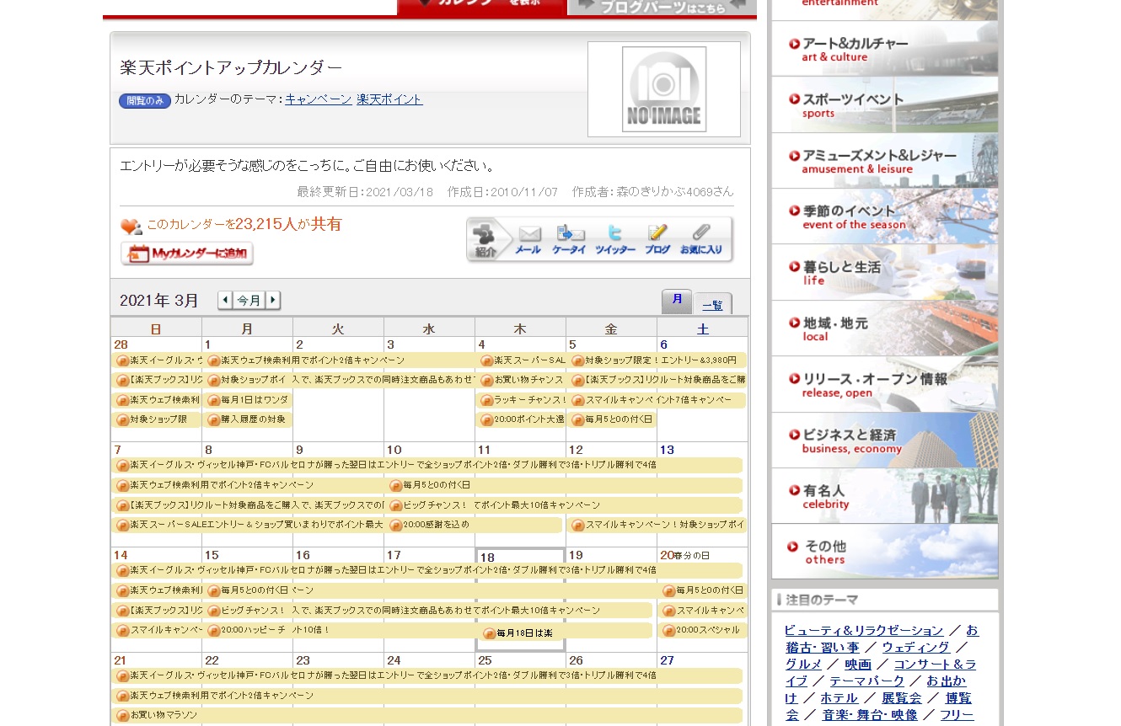Open 有名人 celebrity category
The image size is (1121, 726).
[x=884, y=496]
